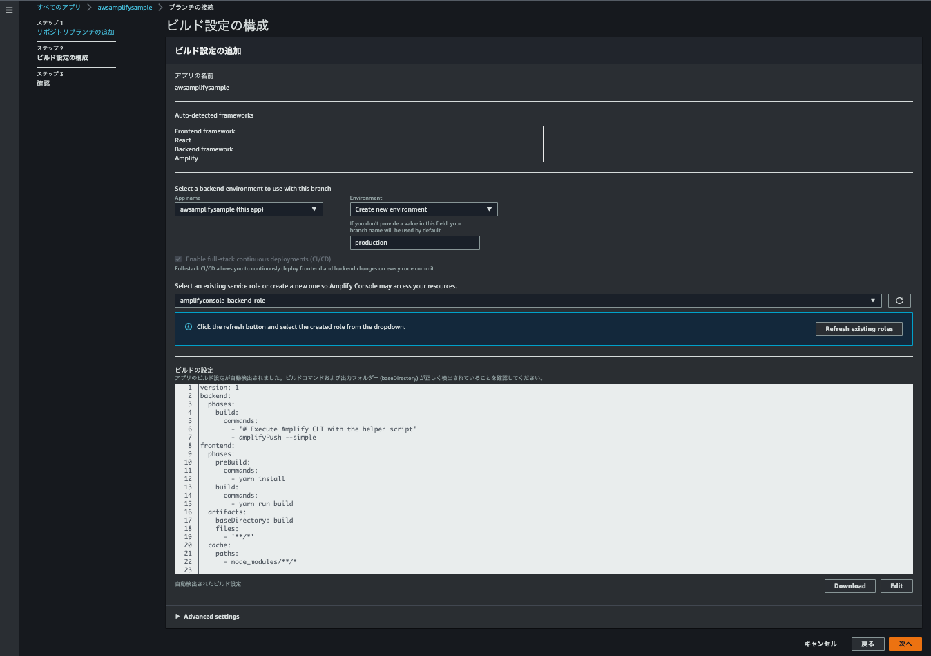Image resolution: width=931 pixels, height=656 pixels.
Task: Edit the build settings YAML
Action: 896,586
